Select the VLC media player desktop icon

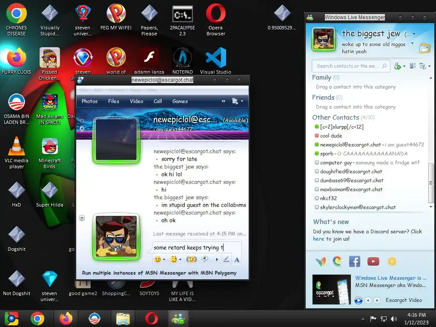(x=17, y=153)
